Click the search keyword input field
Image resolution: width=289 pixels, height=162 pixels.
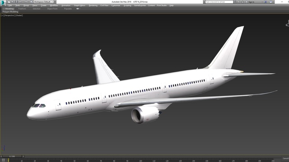(219, 2)
